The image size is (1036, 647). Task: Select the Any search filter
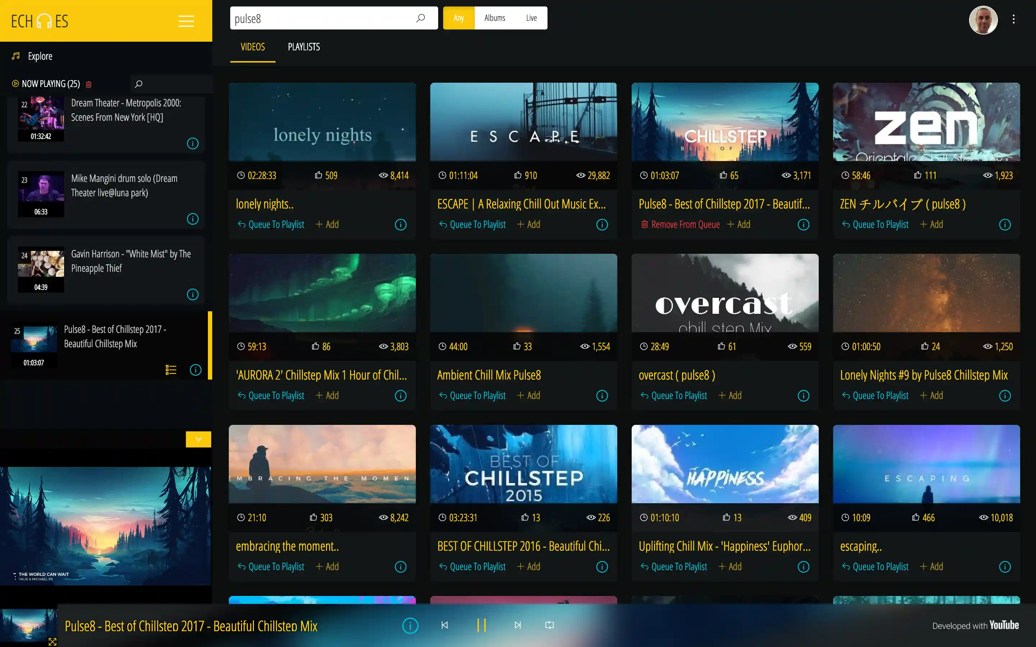(x=459, y=18)
